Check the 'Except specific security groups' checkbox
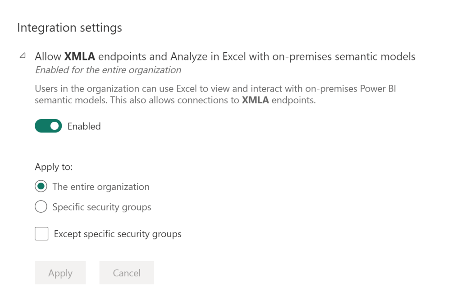The image size is (461, 293). [x=41, y=234]
